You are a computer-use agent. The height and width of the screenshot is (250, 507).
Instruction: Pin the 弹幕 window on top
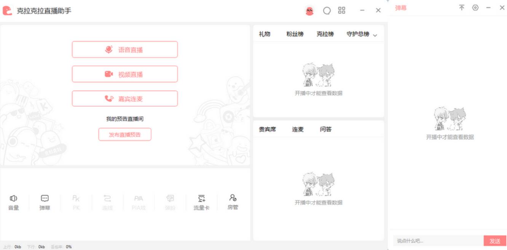click(462, 8)
